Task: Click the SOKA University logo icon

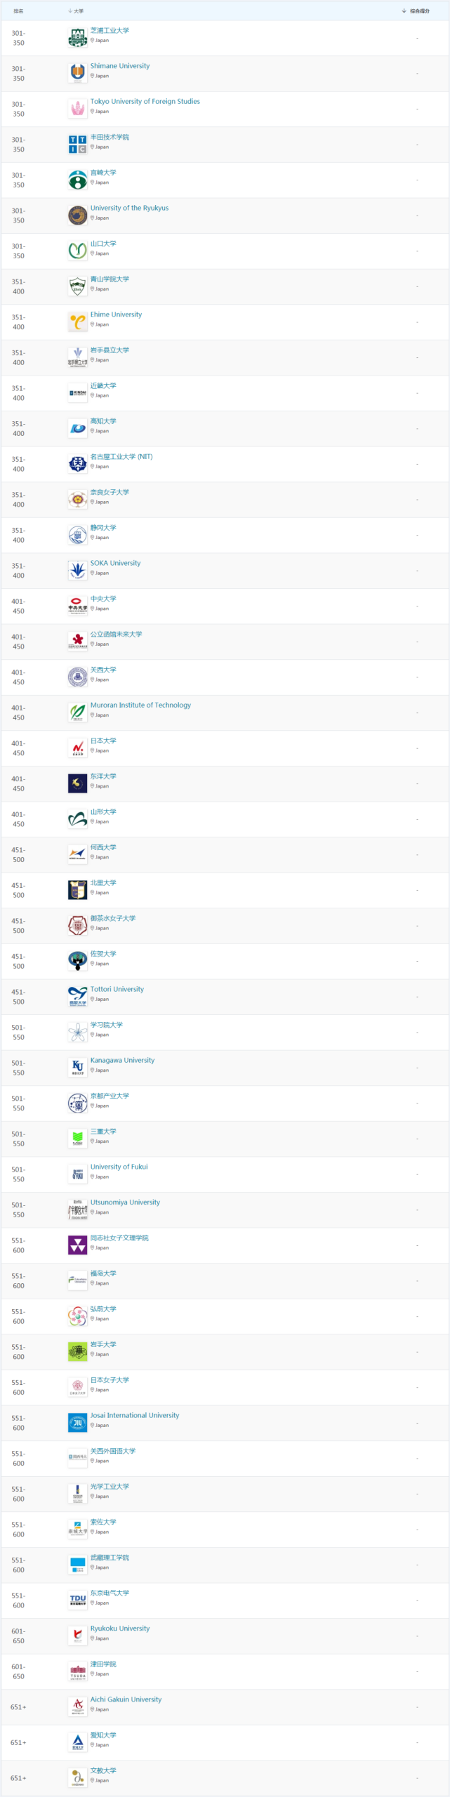Action: click(77, 571)
